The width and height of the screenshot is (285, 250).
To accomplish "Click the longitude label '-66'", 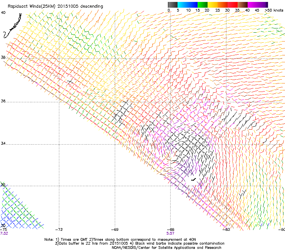I will click(171, 230).
